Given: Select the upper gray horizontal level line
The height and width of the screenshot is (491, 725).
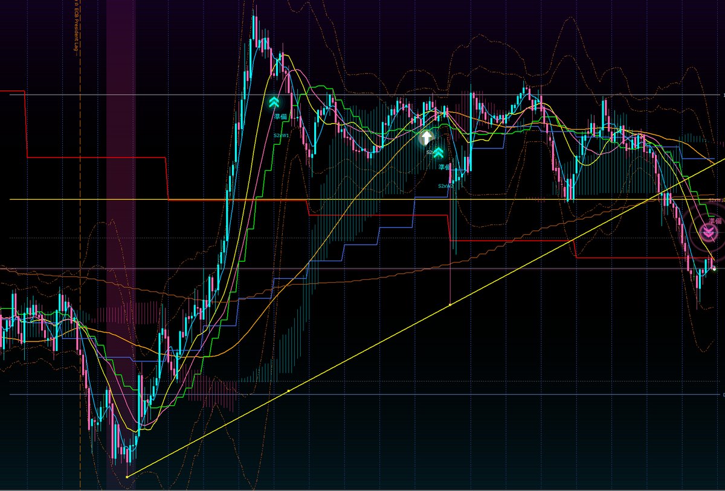Looking at the screenshot, I should 362,95.
